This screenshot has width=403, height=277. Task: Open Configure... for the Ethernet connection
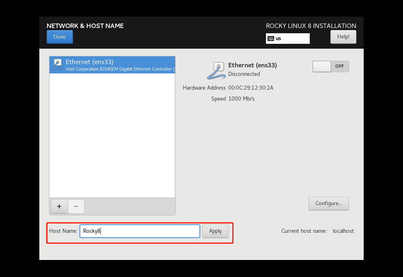coord(329,204)
